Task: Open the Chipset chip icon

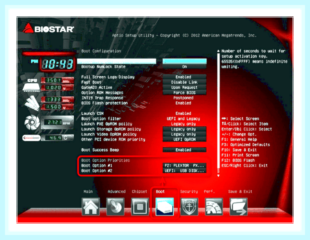Action: [x=140, y=206]
